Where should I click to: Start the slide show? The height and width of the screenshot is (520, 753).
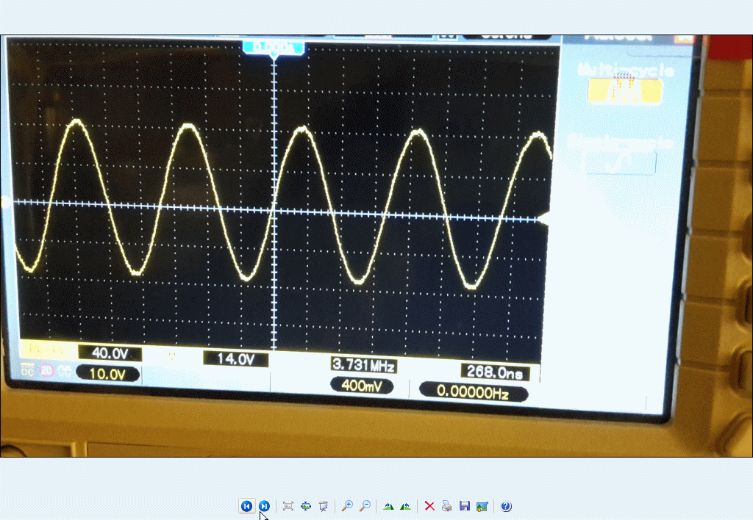323,506
